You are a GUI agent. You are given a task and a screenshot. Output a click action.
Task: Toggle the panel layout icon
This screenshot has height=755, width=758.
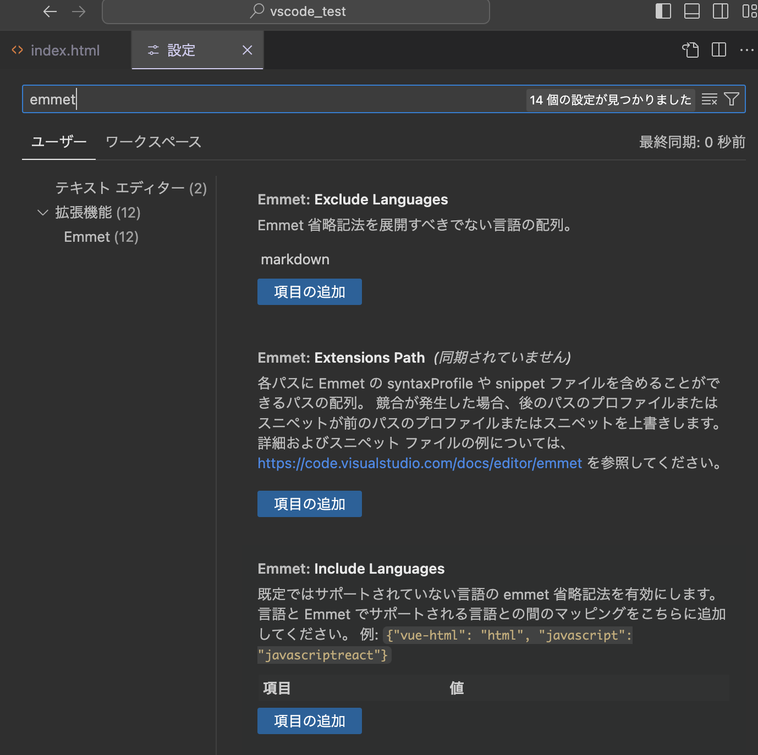point(692,11)
